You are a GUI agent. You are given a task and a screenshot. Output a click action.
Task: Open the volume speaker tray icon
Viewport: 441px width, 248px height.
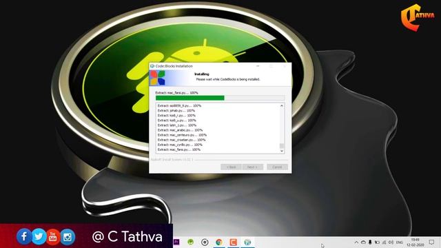pos(391,242)
